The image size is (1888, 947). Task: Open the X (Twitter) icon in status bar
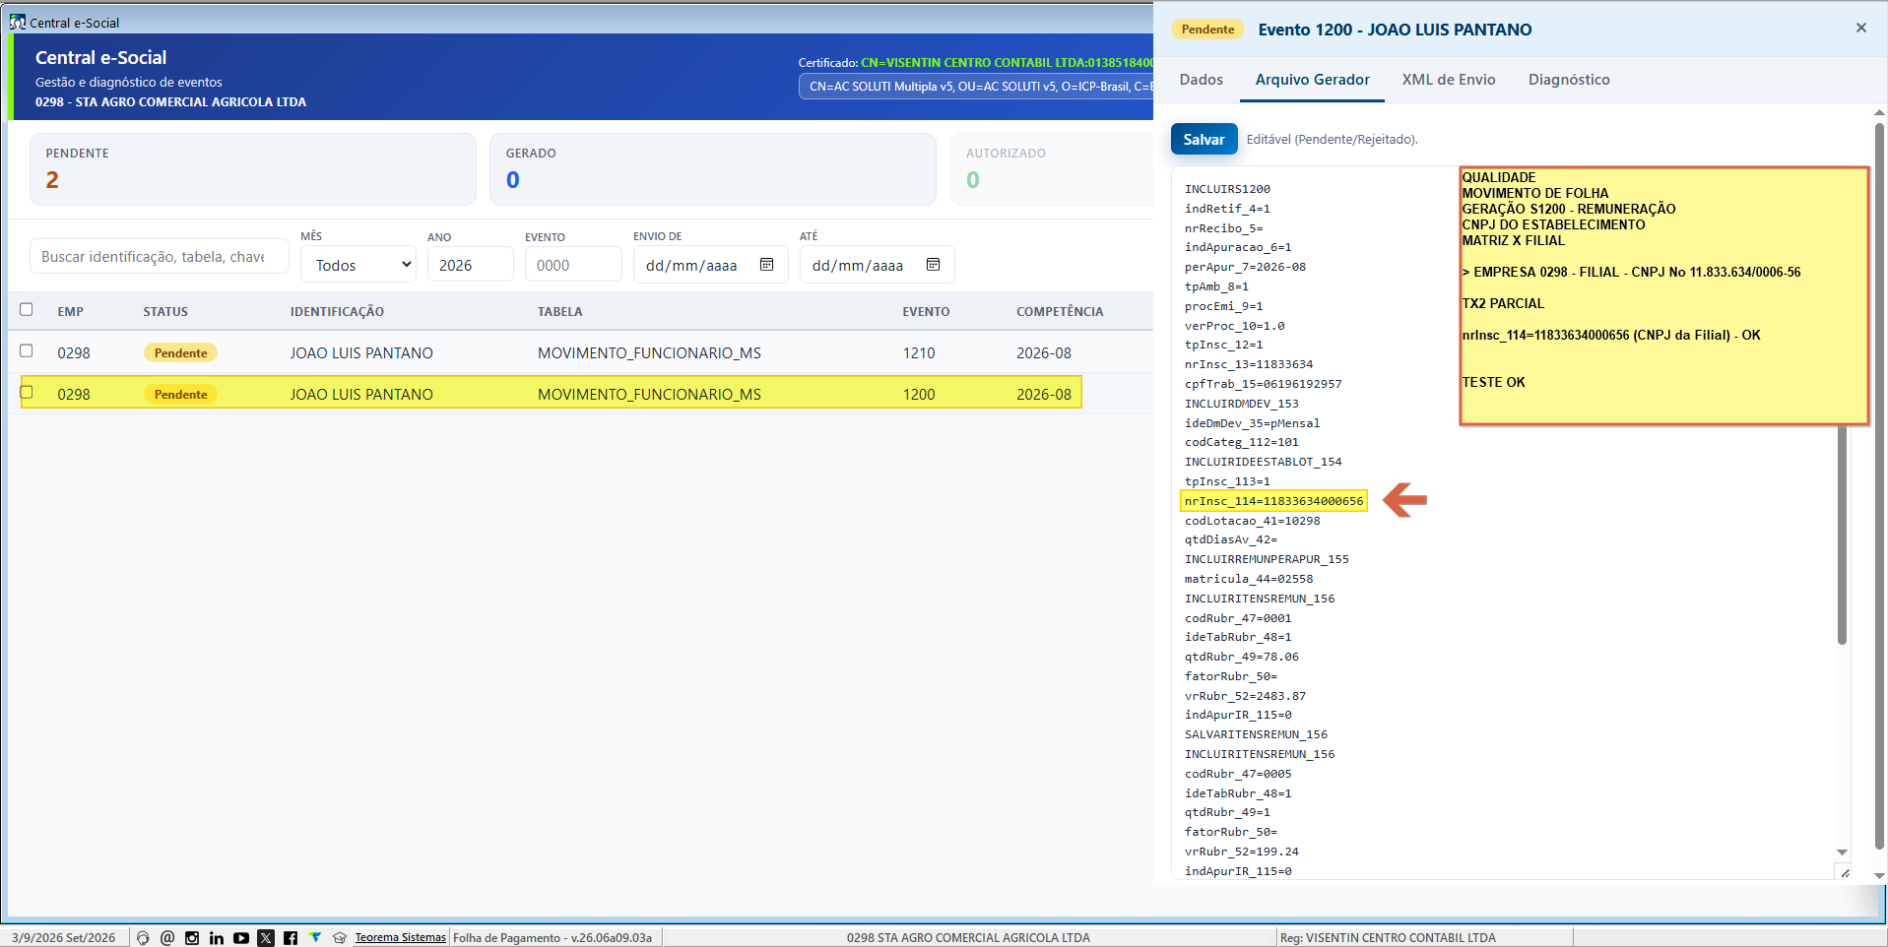pyautogui.click(x=266, y=938)
